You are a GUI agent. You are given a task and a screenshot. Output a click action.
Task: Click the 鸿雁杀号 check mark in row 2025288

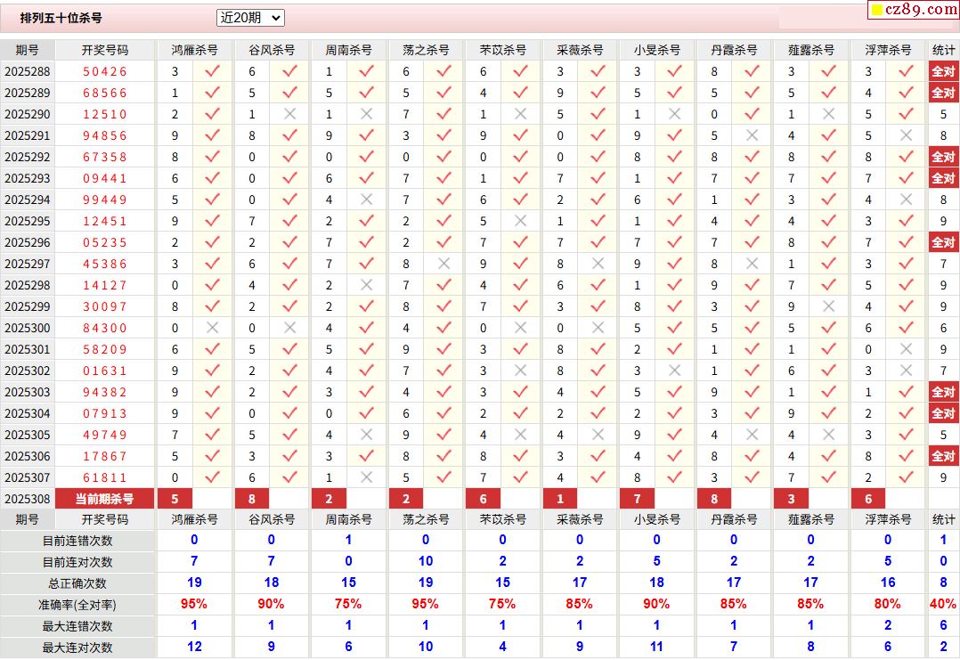[212, 71]
